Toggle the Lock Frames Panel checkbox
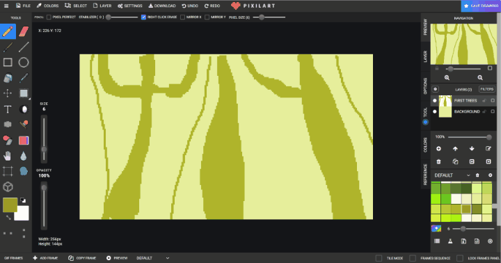 point(460,258)
